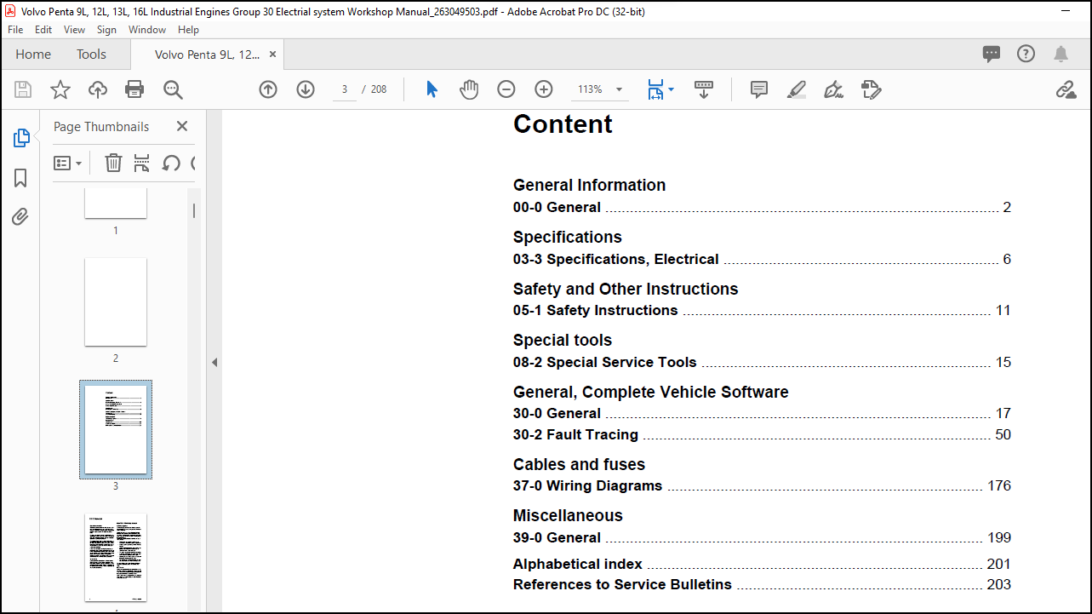The width and height of the screenshot is (1092, 614).
Task: Open the Edit menu
Action: coord(43,29)
